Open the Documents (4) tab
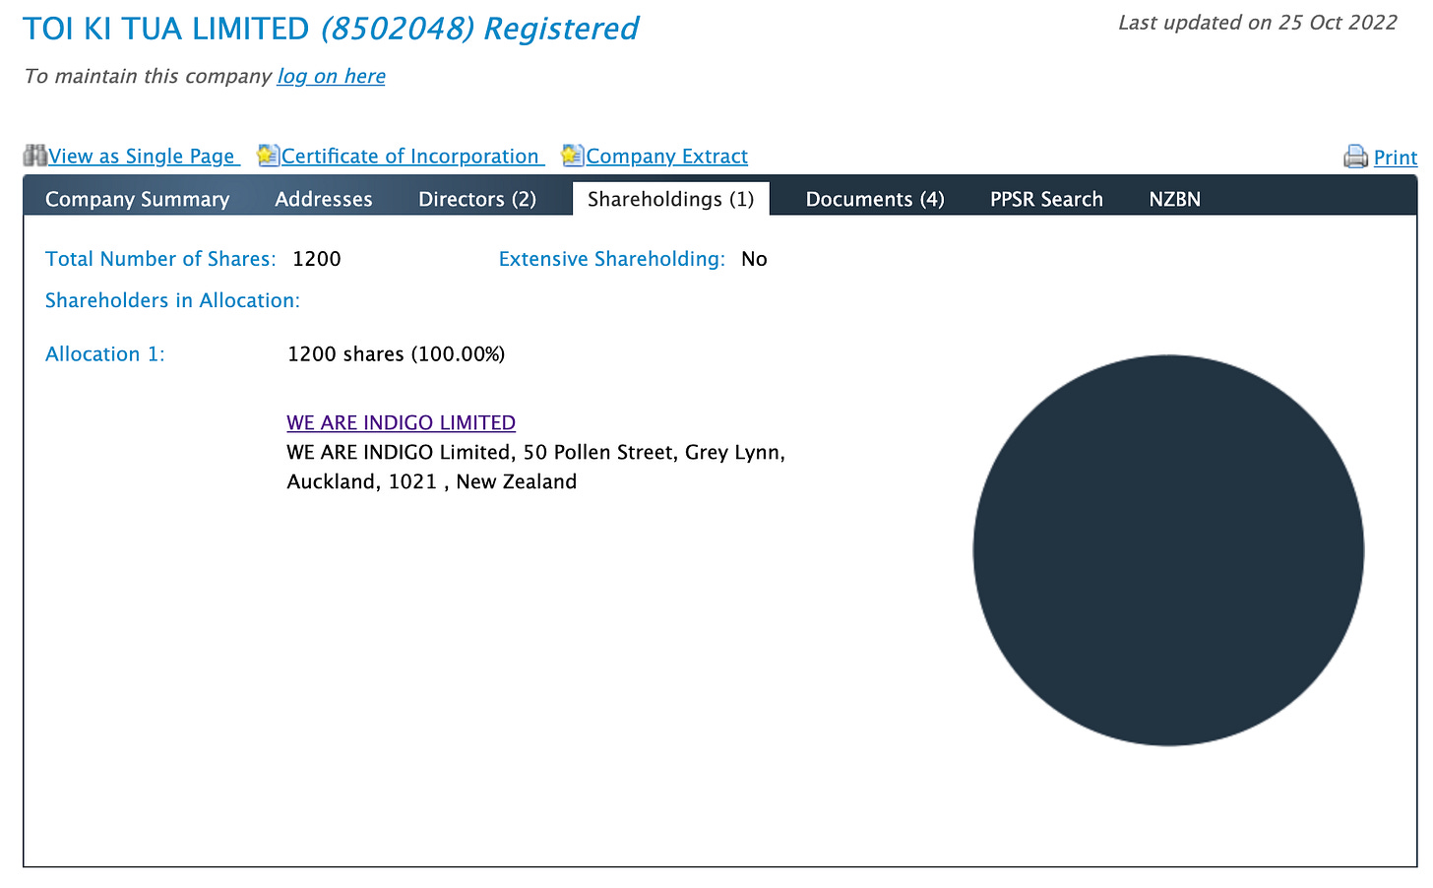Image resolution: width=1433 pixels, height=888 pixels. coord(875,199)
